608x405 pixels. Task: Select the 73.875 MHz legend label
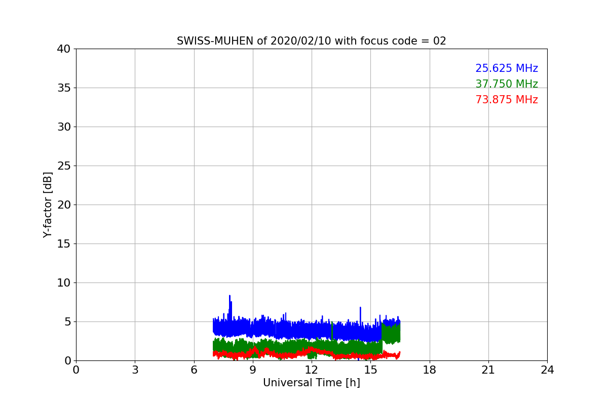coord(507,100)
